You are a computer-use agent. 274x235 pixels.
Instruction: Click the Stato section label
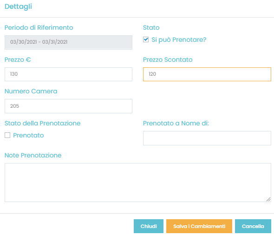(151, 27)
